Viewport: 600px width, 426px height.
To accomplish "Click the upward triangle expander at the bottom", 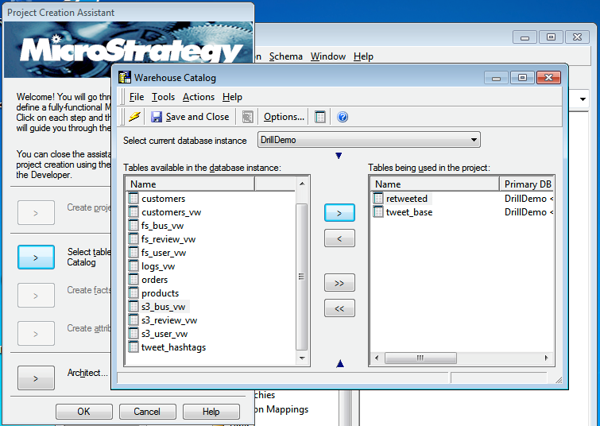I will pyautogui.click(x=339, y=364).
